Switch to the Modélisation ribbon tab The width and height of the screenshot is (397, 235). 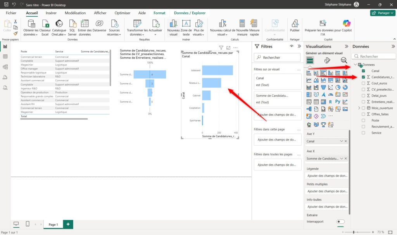[x=75, y=13]
